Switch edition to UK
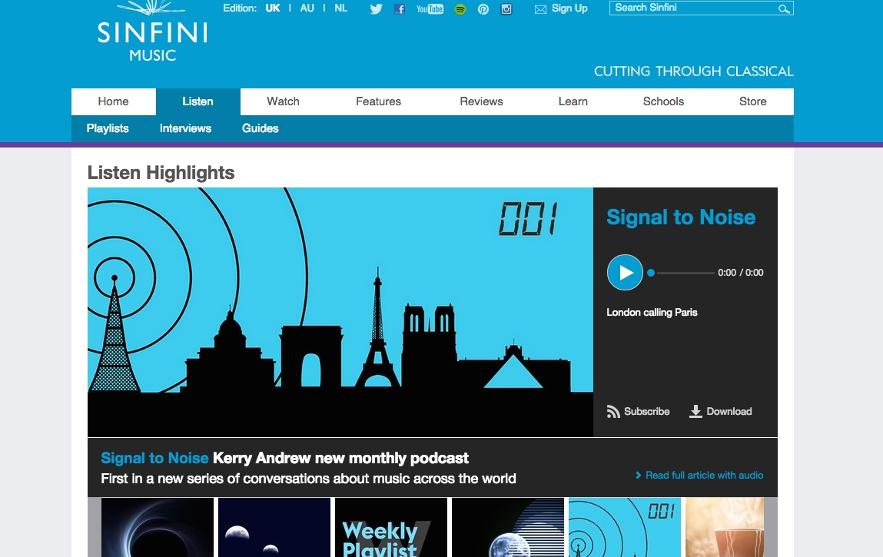This screenshot has width=883, height=557. (x=273, y=8)
